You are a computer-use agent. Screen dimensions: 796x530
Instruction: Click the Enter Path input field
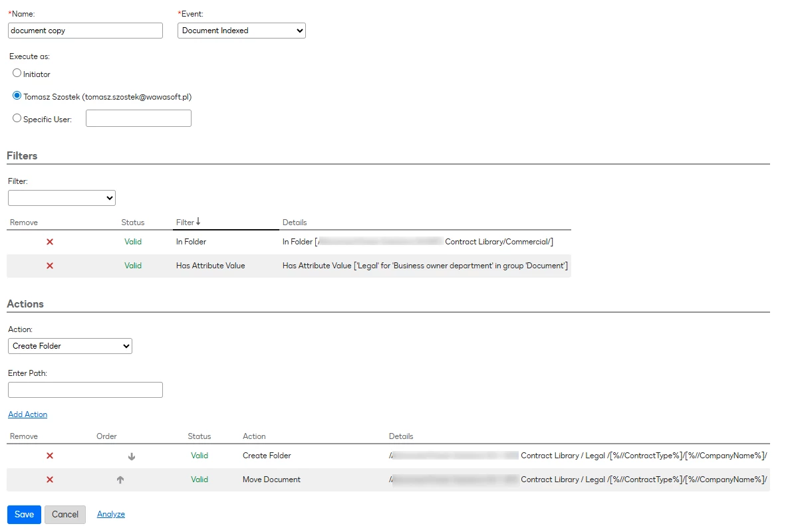85,390
